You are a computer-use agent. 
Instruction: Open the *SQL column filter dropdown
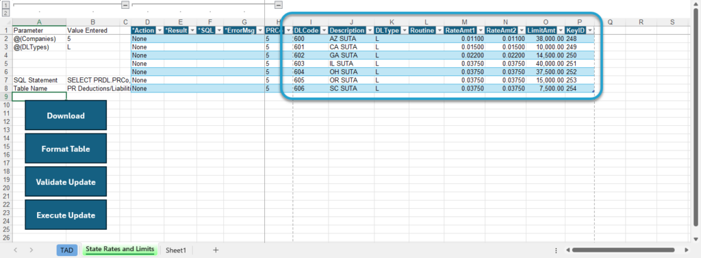pos(219,30)
